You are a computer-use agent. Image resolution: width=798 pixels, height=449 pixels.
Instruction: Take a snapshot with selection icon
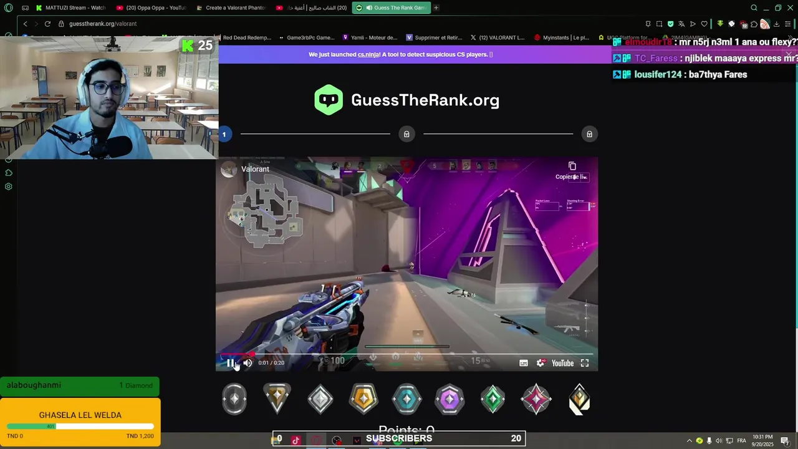(x=660, y=24)
